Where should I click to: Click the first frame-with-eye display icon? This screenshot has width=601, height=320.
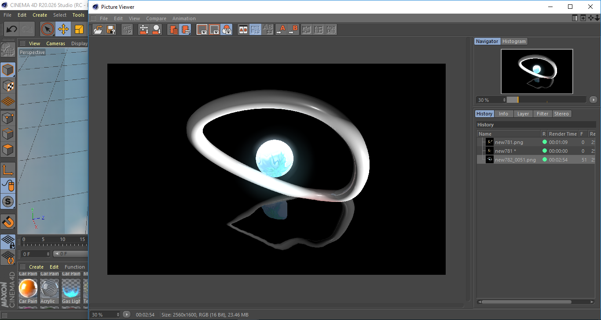(x=202, y=30)
